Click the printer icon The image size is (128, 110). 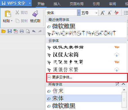(x=22, y=31)
